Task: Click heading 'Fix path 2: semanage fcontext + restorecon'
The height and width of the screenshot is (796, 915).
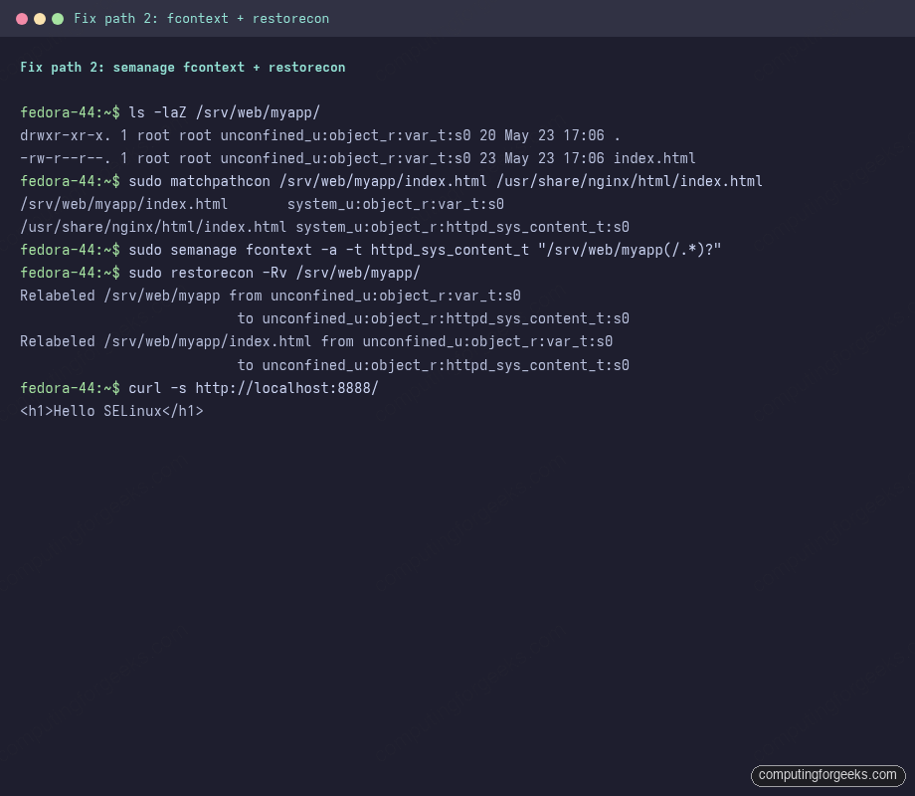Action: [183, 67]
